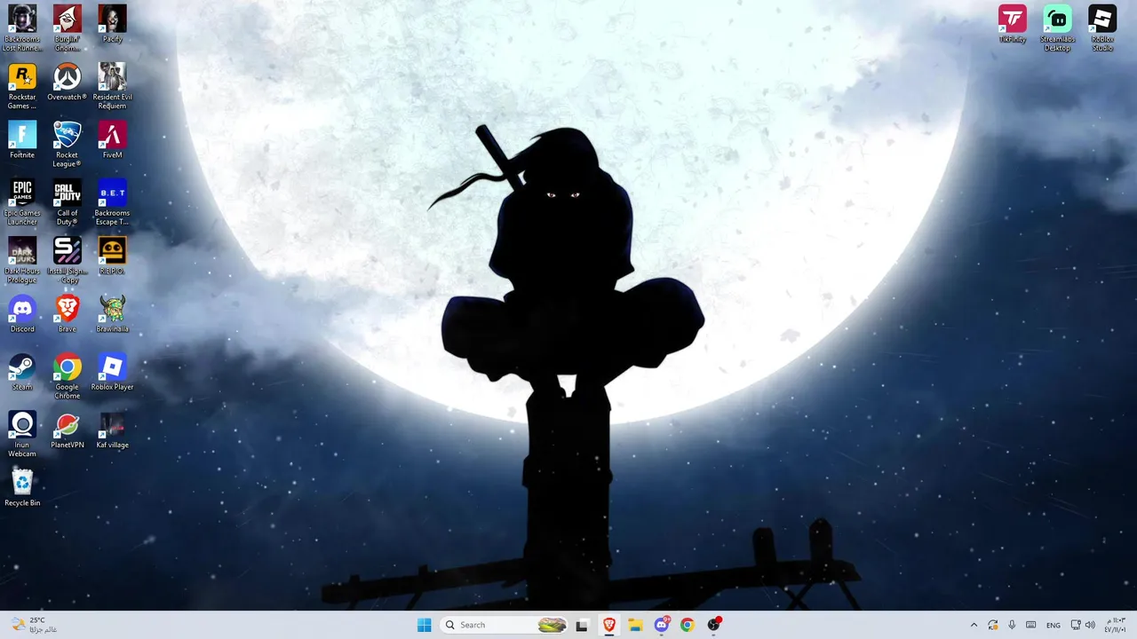Screen dimensions: 1137x639
Task: Open the Overwatch desktop icon
Action: point(67,82)
